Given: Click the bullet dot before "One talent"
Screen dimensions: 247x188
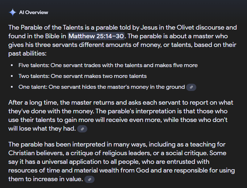Looking at the screenshot, I should tap(12, 87).
